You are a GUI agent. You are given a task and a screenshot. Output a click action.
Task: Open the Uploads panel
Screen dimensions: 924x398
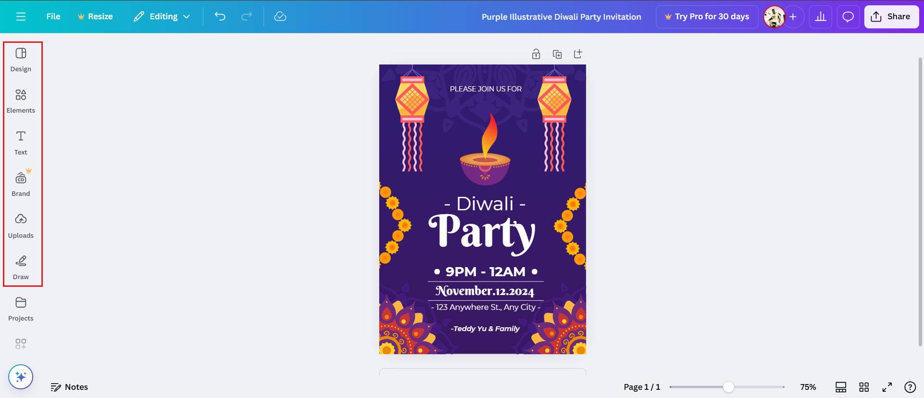pyautogui.click(x=21, y=225)
